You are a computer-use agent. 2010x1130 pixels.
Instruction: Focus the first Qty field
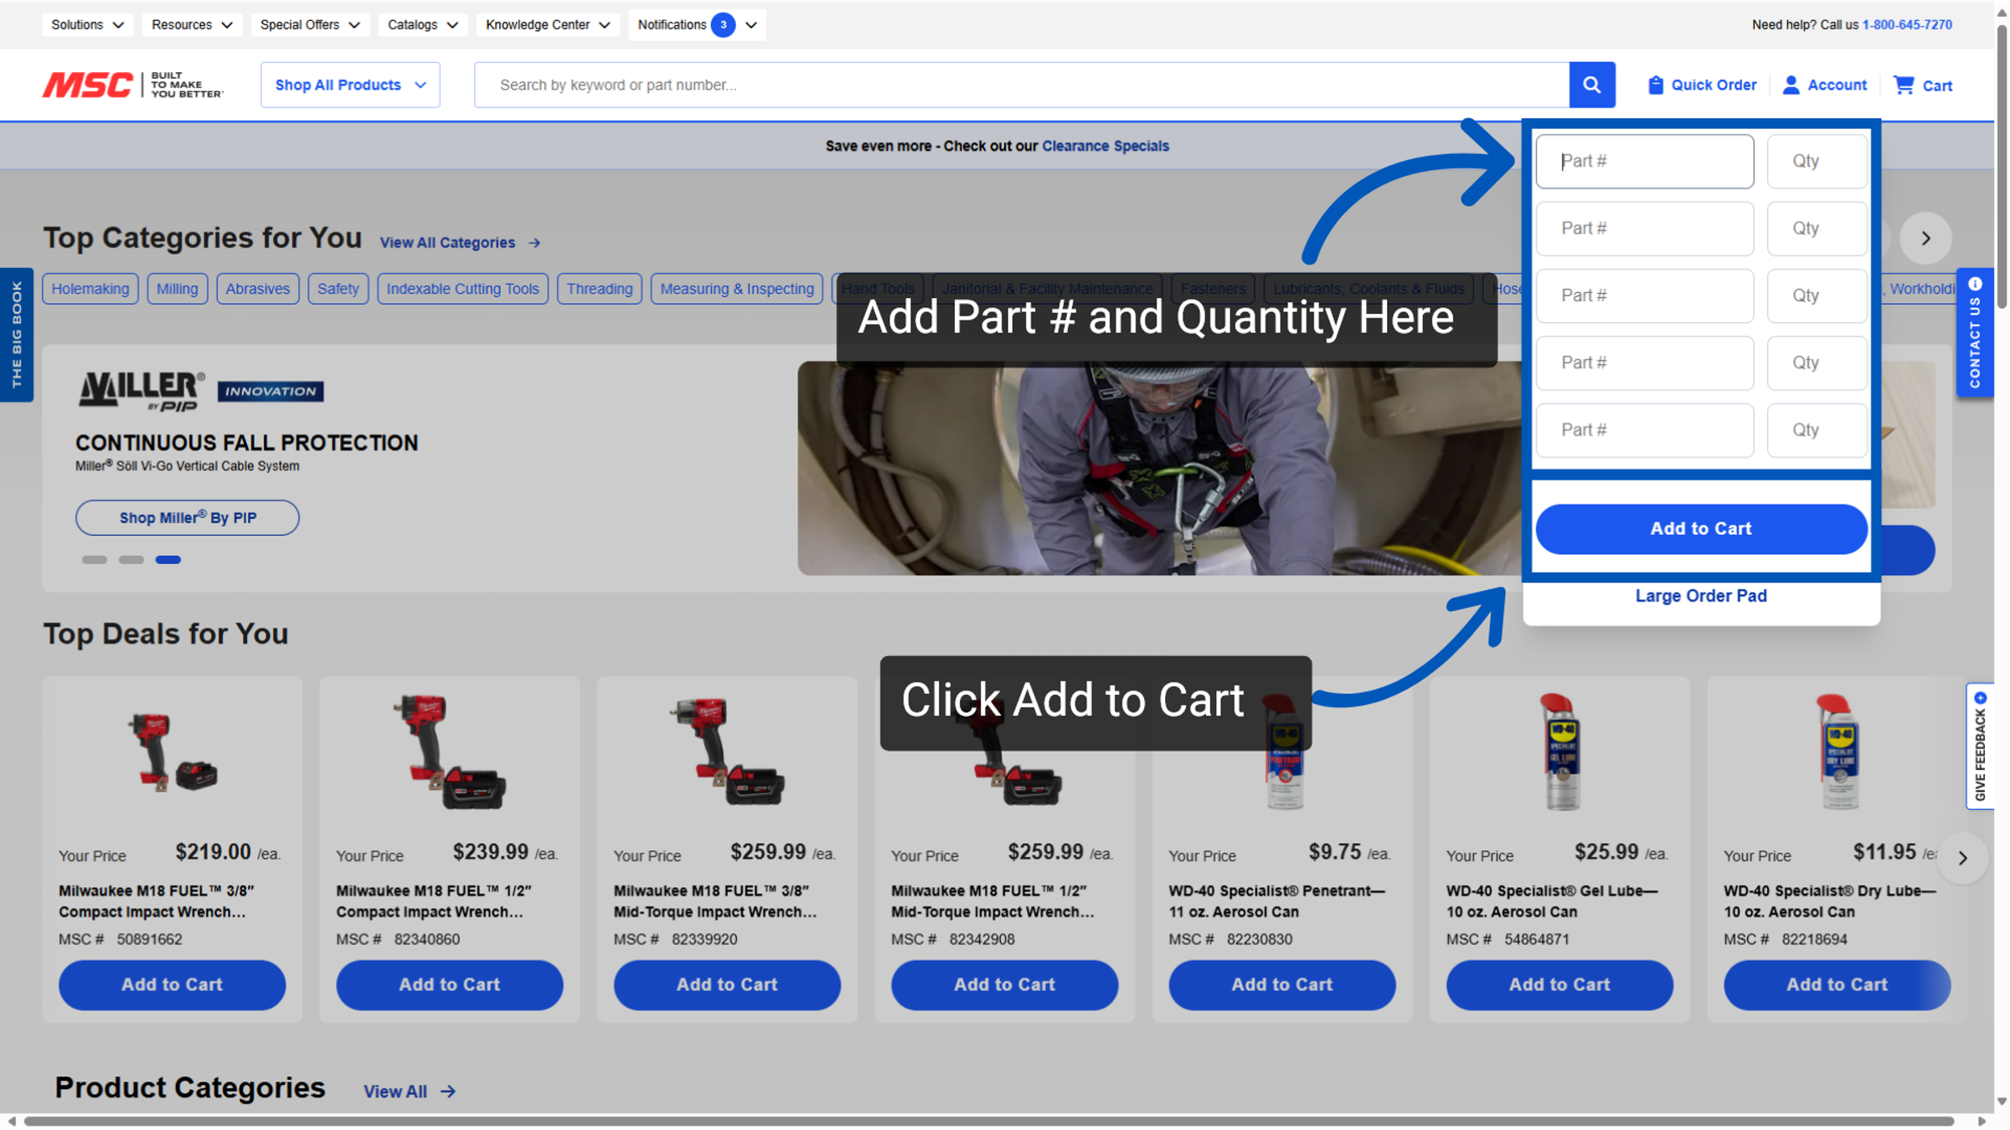point(1817,162)
